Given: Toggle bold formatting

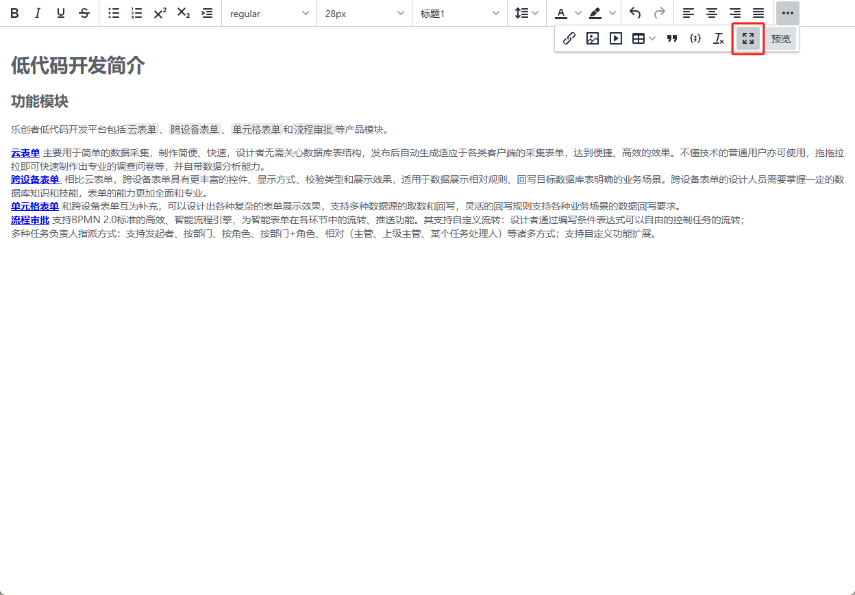Looking at the screenshot, I should 14,13.
